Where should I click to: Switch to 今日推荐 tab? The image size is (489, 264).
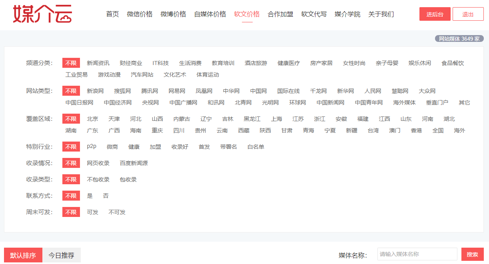coord(61,255)
